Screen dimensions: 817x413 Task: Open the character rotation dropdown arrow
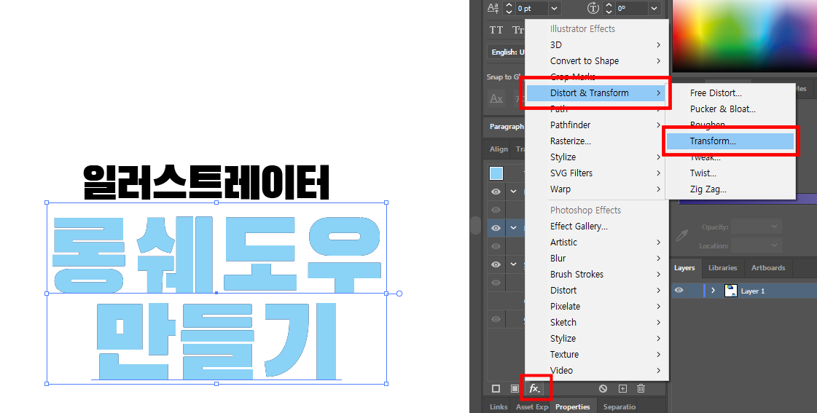654,8
